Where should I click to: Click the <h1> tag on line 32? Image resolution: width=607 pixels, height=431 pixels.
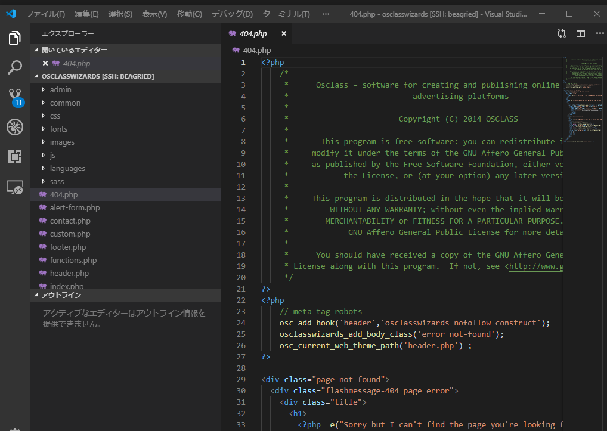(x=298, y=414)
